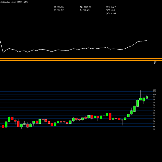
Task: Click the 74 price axis label
Action: (154, 110)
